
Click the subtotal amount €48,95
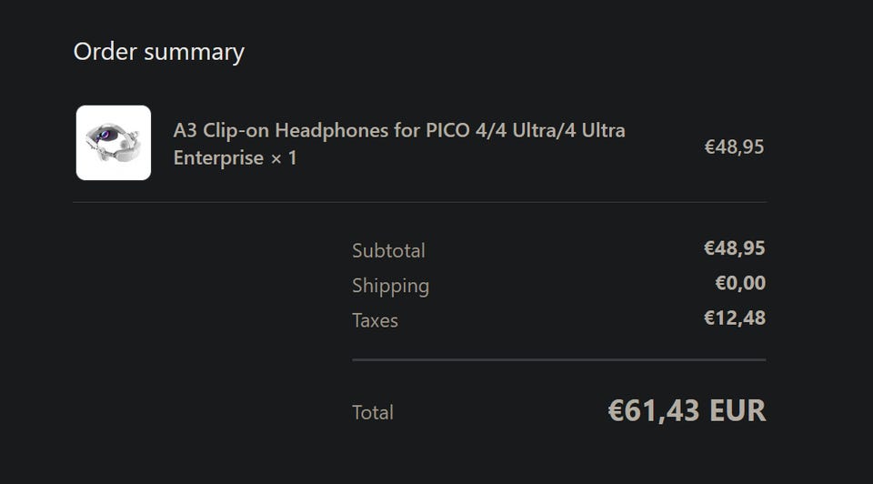coord(735,247)
